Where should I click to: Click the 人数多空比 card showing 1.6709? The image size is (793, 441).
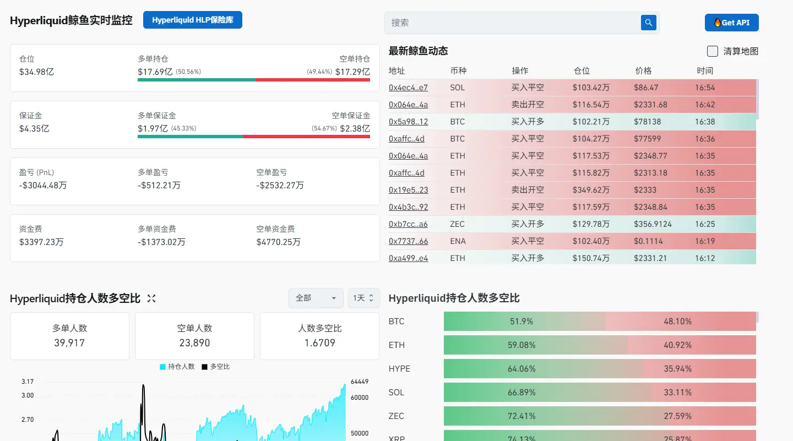point(319,336)
